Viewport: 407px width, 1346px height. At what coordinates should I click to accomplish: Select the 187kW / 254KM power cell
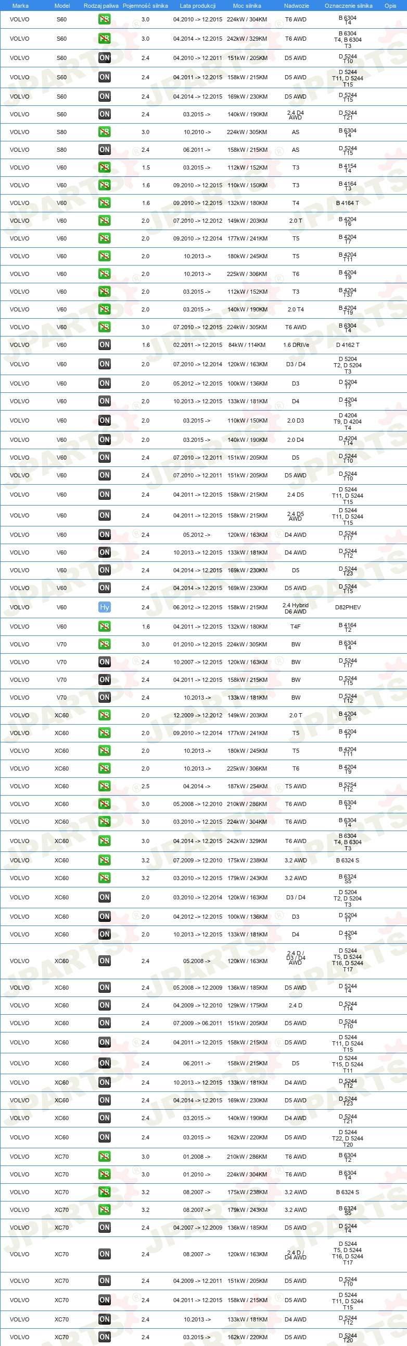pos(247,786)
